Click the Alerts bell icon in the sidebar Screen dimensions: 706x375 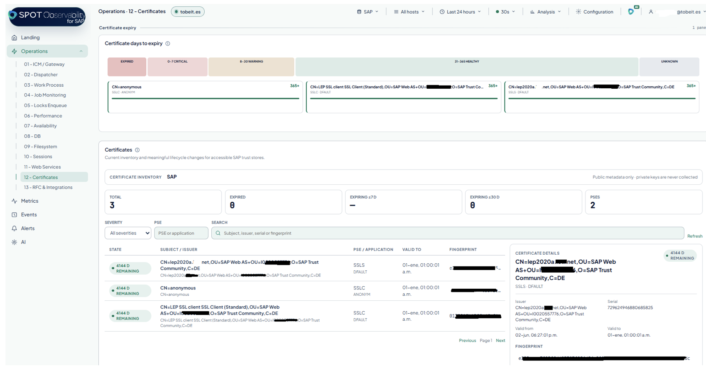(x=14, y=228)
